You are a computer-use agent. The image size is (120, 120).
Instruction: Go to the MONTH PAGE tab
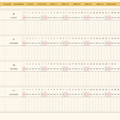tap(42, 4)
